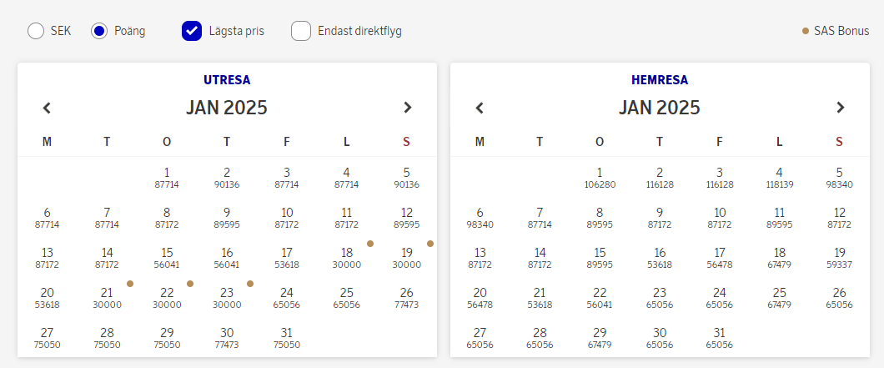Select January 1 in Hemresa calendar
This screenshot has width=884, height=368.
coord(600,177)
